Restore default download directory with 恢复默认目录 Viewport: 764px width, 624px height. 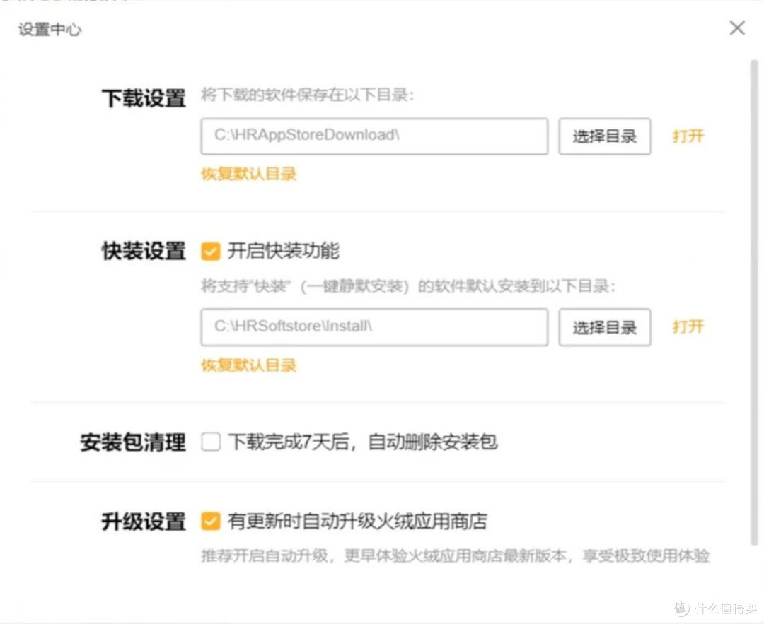(247, 172)
